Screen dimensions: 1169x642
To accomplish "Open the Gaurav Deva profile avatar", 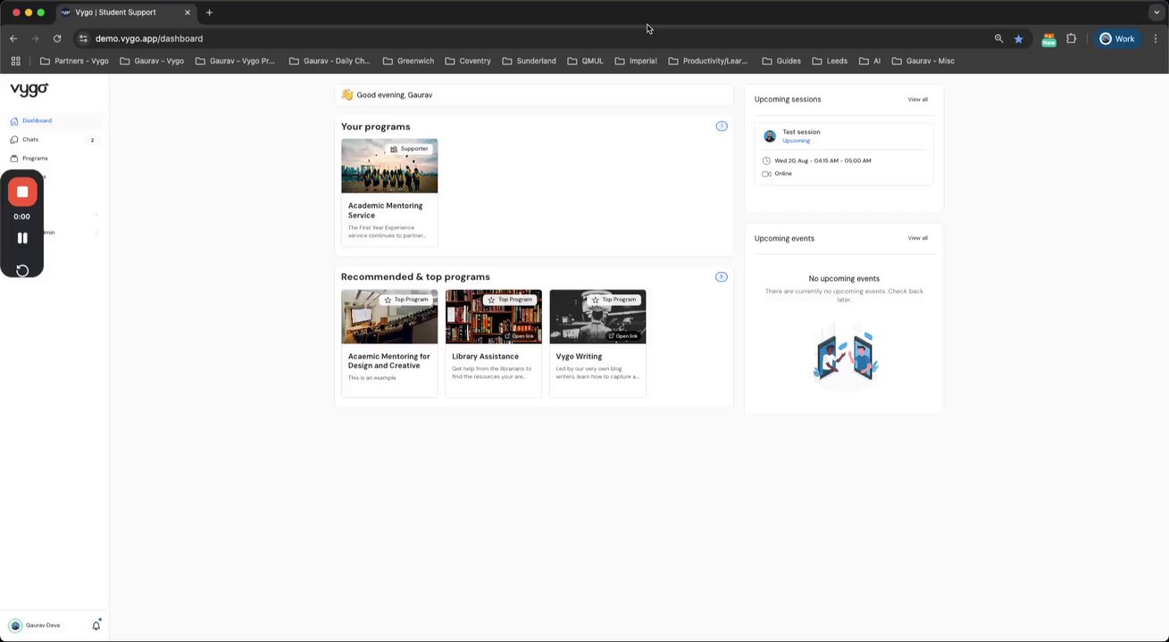I will coord(15,625).
